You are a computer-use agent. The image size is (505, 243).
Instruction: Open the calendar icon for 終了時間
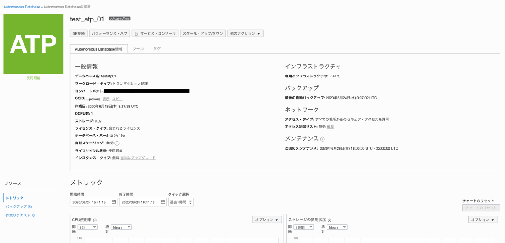pos(162,202)
